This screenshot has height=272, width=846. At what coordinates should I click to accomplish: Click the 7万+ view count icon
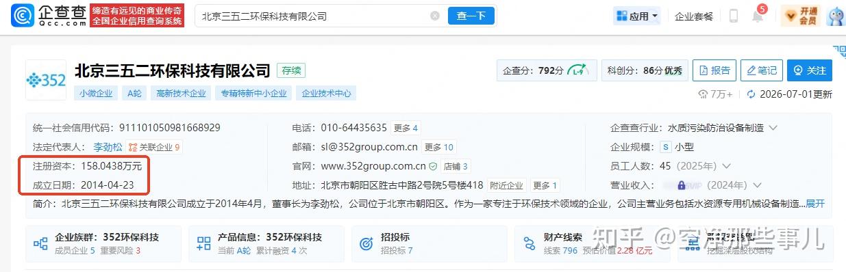click(703, 94)
